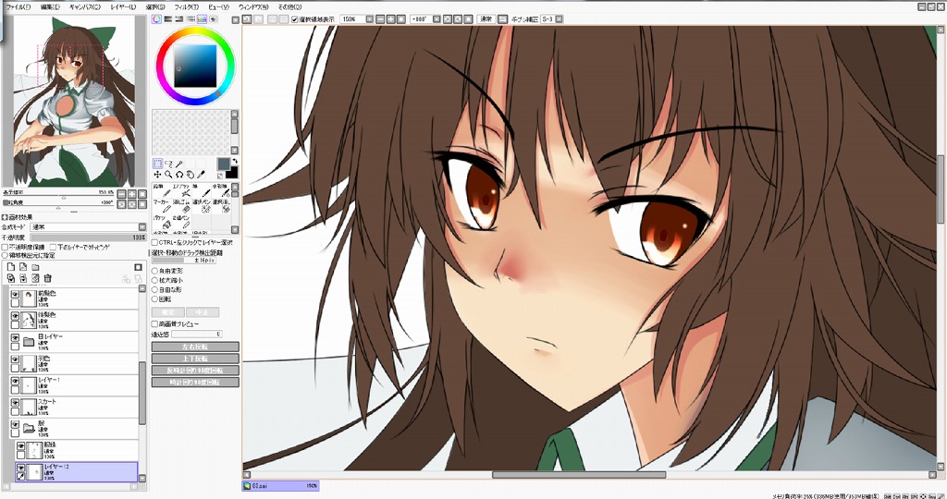Open the ファイル(F) menu

pyautogui.click(x=18, y=6)
